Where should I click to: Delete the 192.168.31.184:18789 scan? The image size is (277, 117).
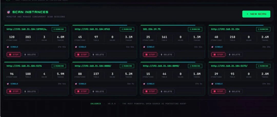pos(30,55)
